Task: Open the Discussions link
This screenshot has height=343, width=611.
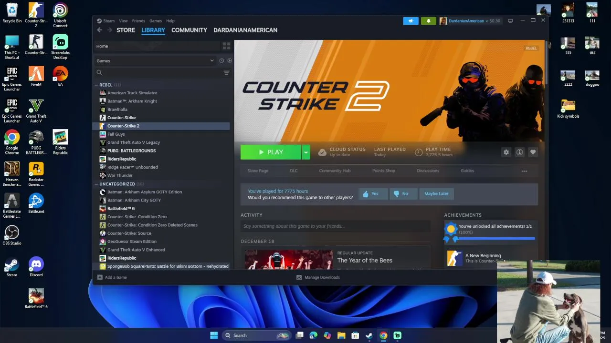Action: pos(428,171)
